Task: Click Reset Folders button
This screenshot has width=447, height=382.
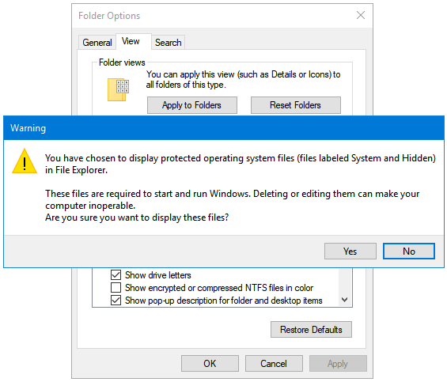Action: coord(296,105)
